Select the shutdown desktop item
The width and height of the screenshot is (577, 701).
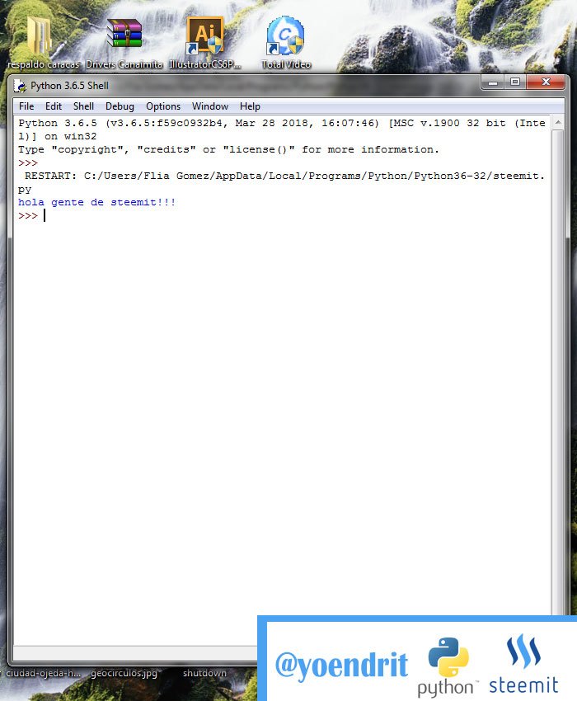204,673
